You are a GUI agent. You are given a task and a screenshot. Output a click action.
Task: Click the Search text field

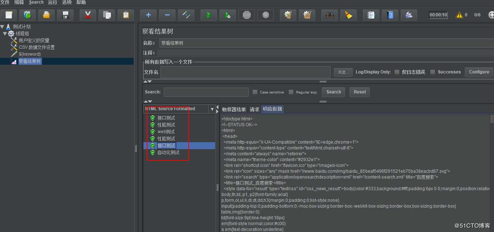(206, 92)
